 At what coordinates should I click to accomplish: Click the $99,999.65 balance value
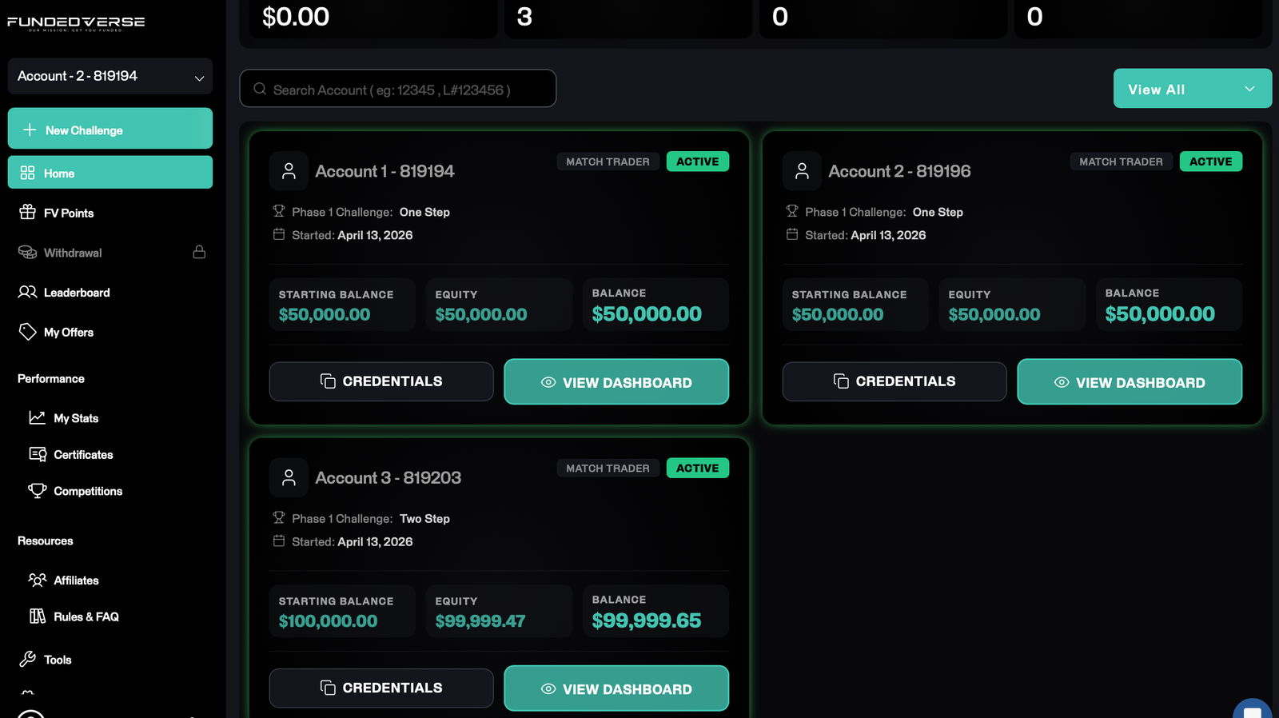647,620
